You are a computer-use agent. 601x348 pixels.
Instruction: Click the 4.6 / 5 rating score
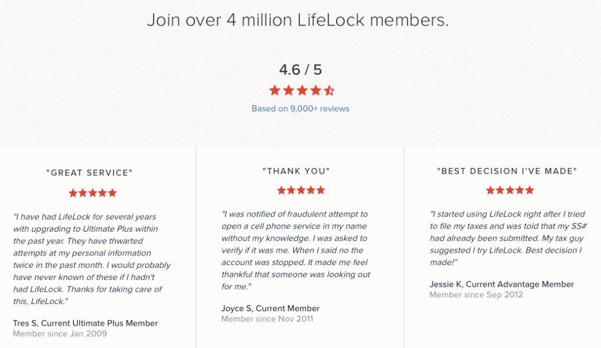(x=300, y=70)
